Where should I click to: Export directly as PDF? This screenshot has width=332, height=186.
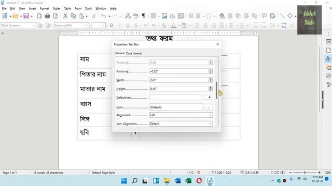coord(39,16)
